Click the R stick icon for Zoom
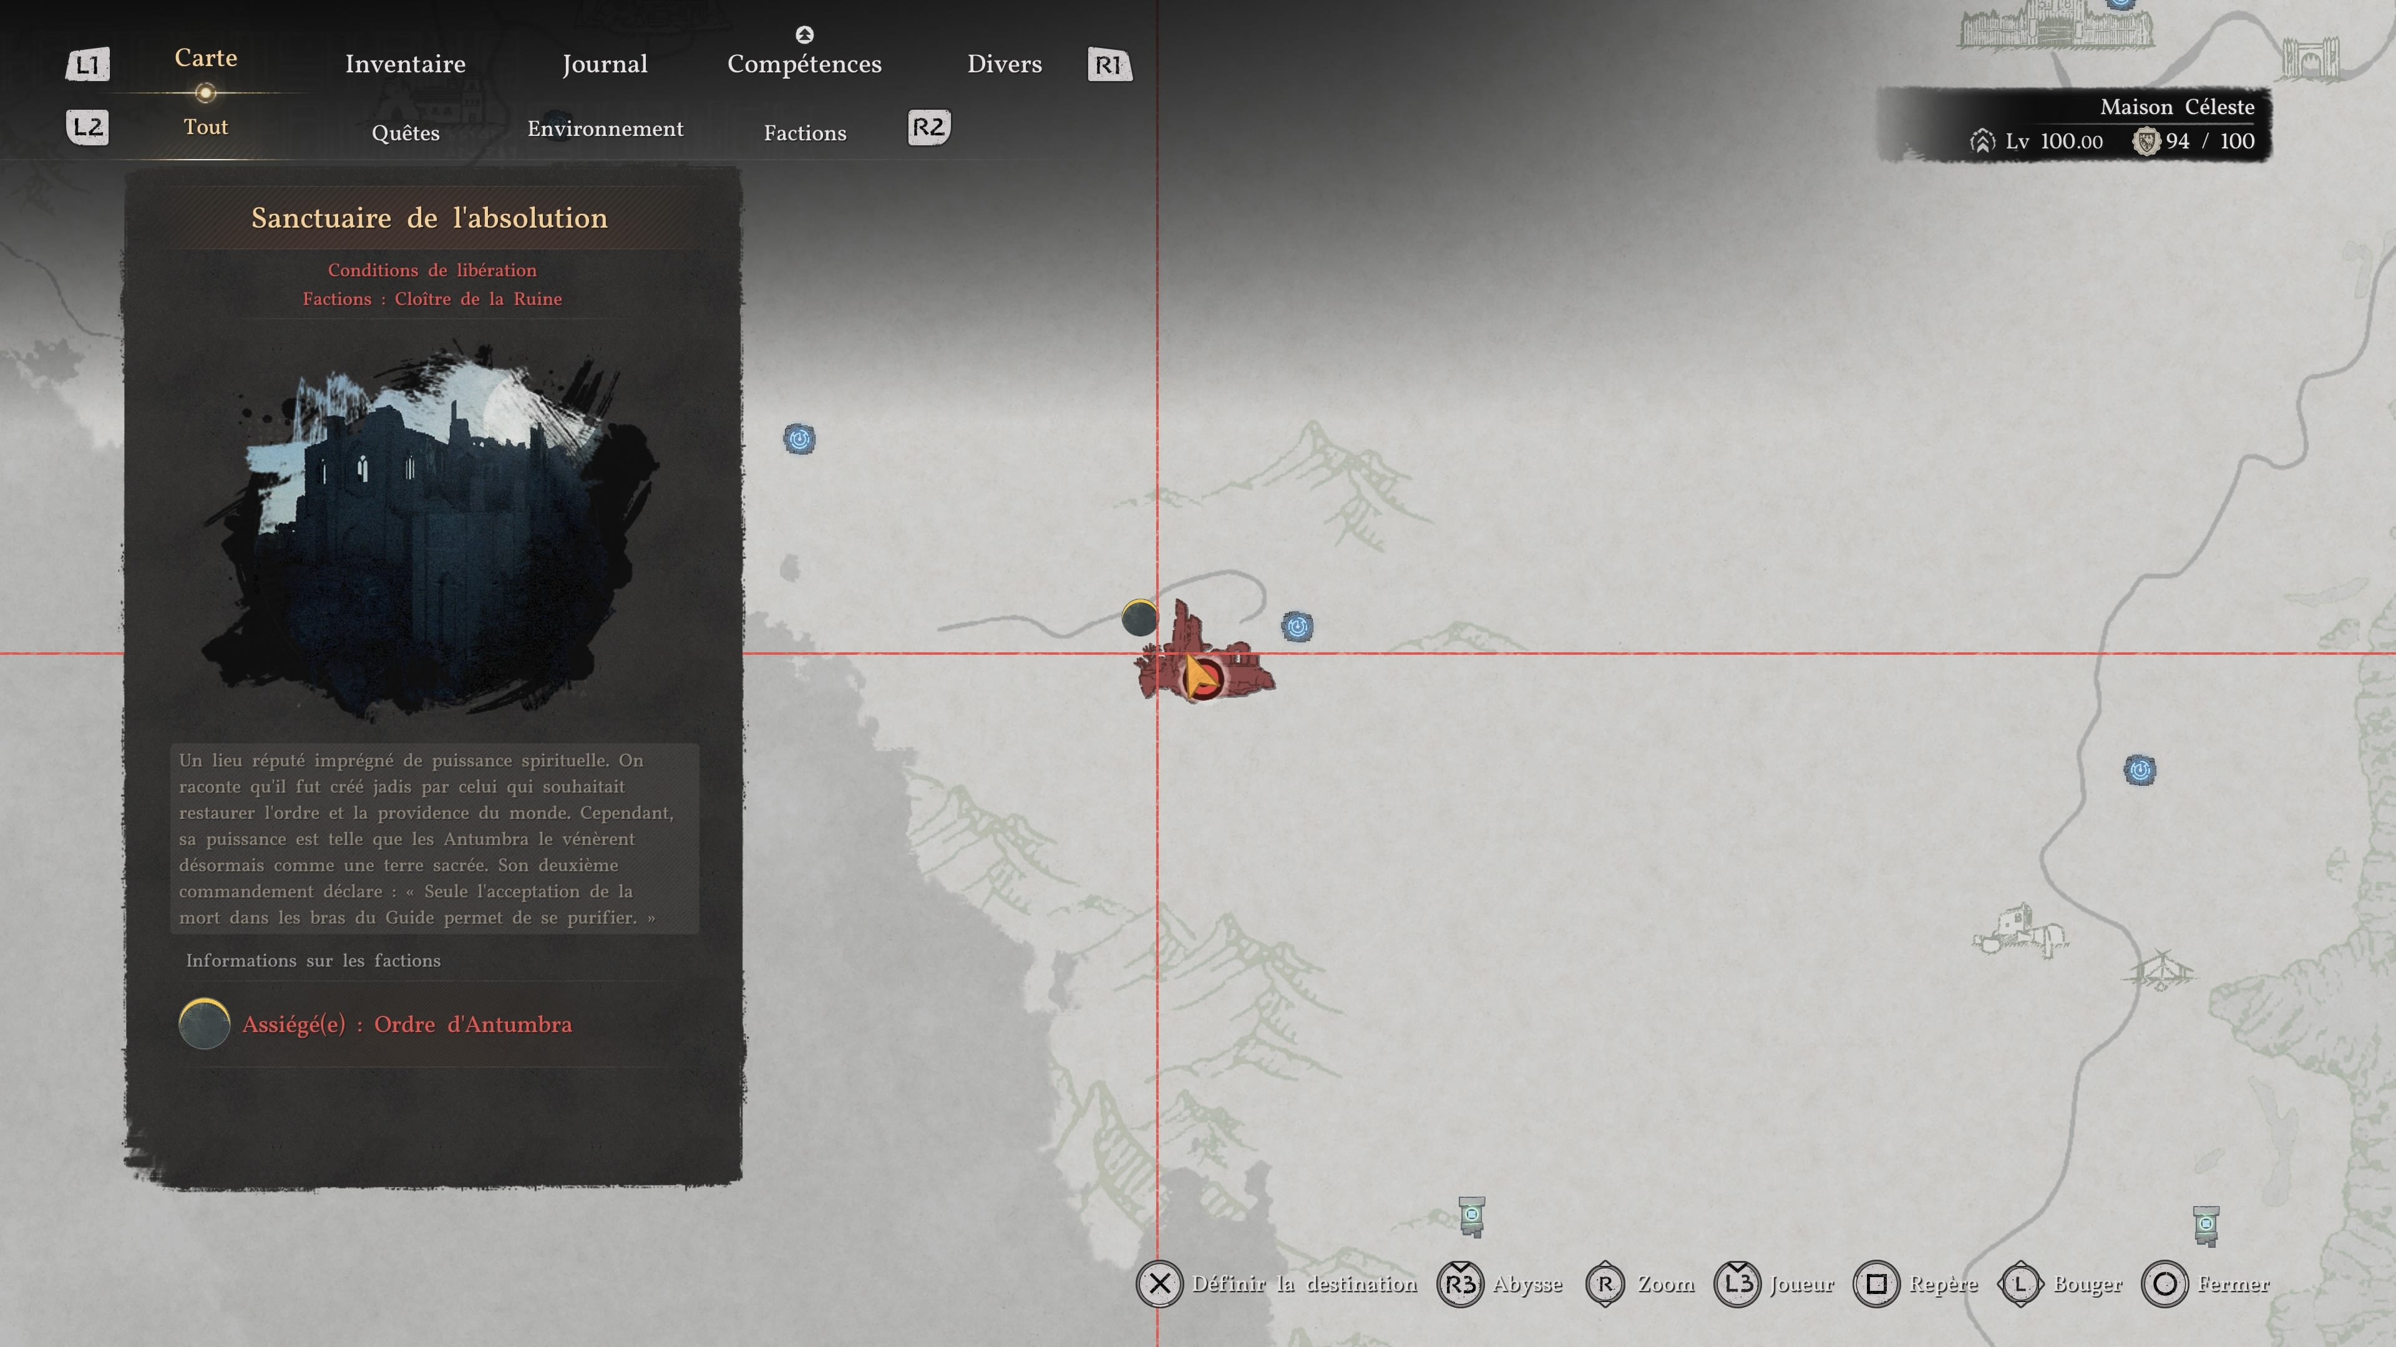Viewport: 2396px width, 1347px height. coord(1605,1284)
